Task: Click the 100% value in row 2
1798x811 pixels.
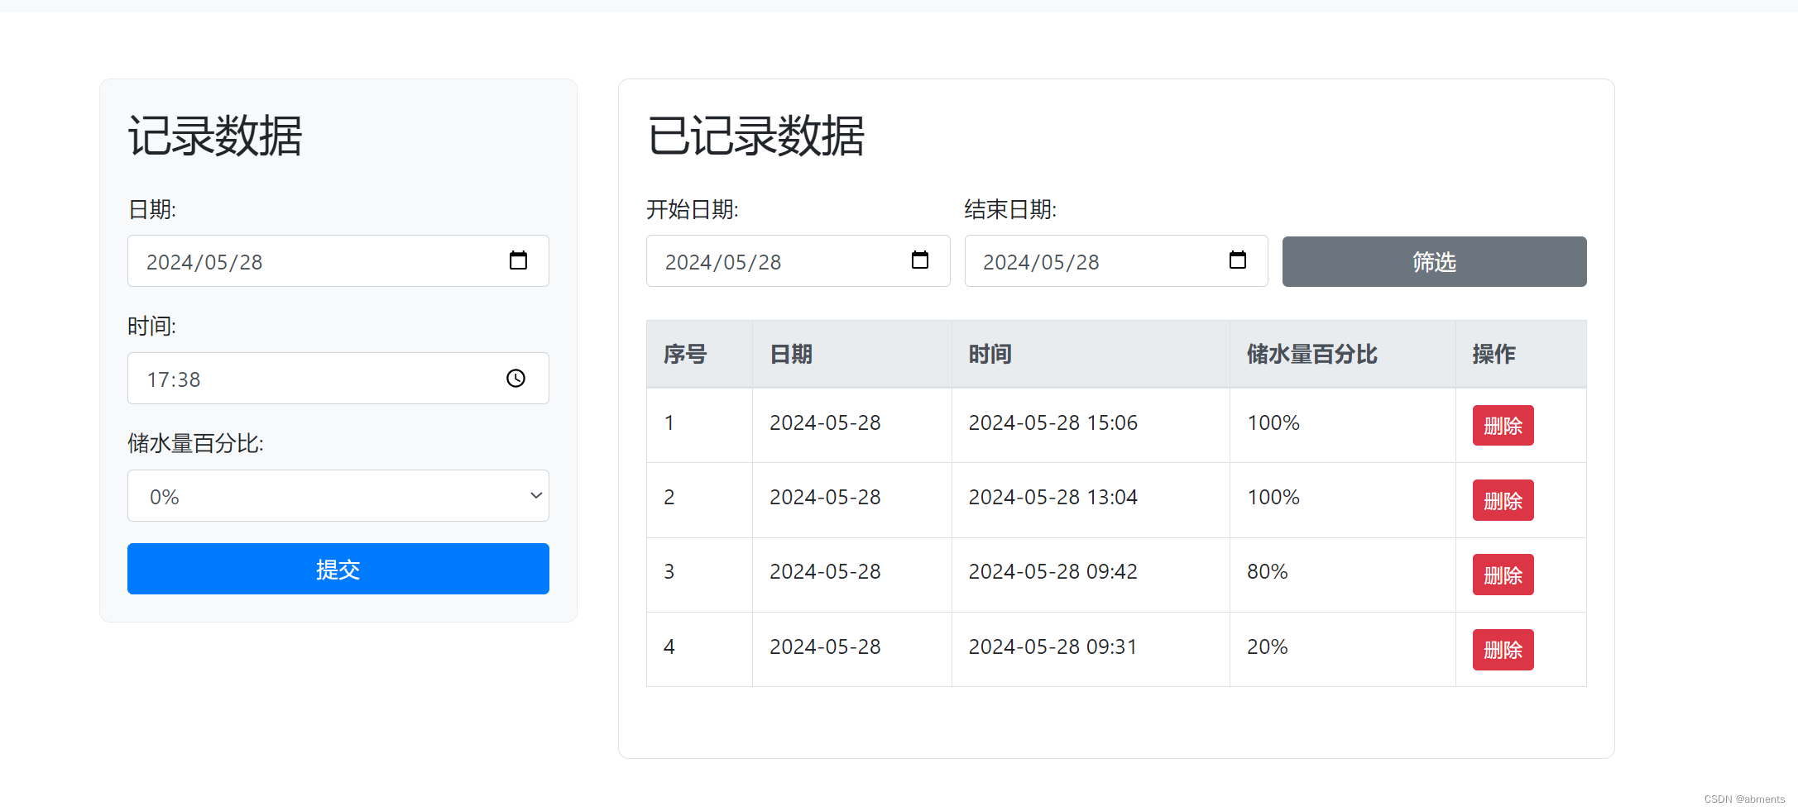Action: click(x=1273, y=497)
